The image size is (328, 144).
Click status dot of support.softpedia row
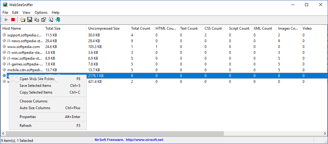(x=4, y=35)
